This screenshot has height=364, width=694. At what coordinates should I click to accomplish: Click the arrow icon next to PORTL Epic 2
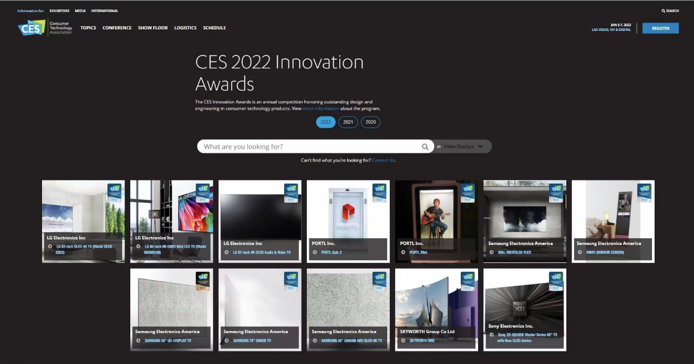pyautogui.click(x=315, y=252)
